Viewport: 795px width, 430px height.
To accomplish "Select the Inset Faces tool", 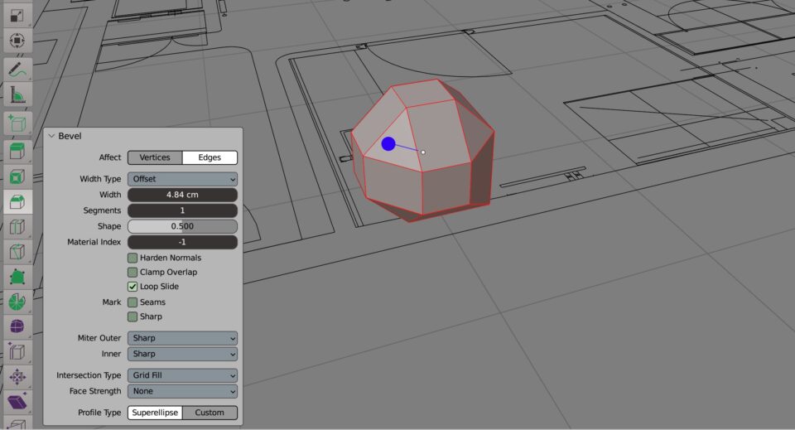I will click(17, 176).
